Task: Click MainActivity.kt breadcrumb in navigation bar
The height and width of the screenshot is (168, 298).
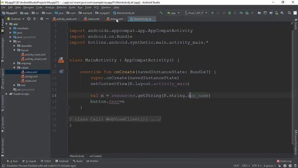Action: pyautogui.click(x=124, y=13)
